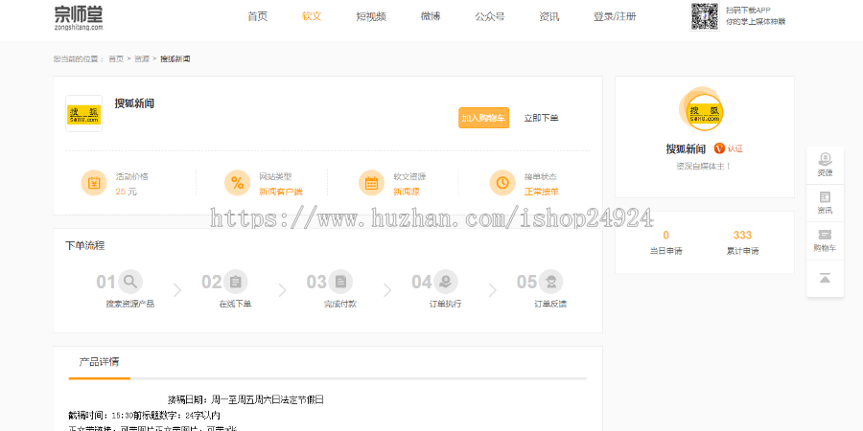Click the 活动价格 clipboard icon
Image resolution: width=863 pixels, height=431 pixels.
(x=94, y=183)
